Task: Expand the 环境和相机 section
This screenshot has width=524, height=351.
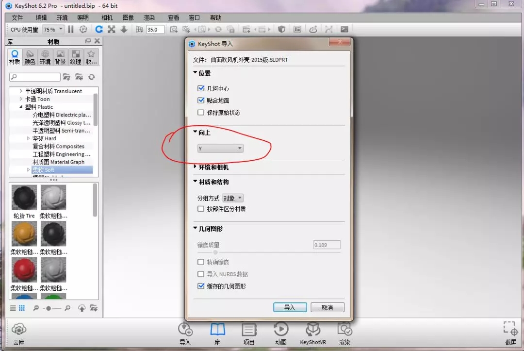Action: click(x=195, y=167)
